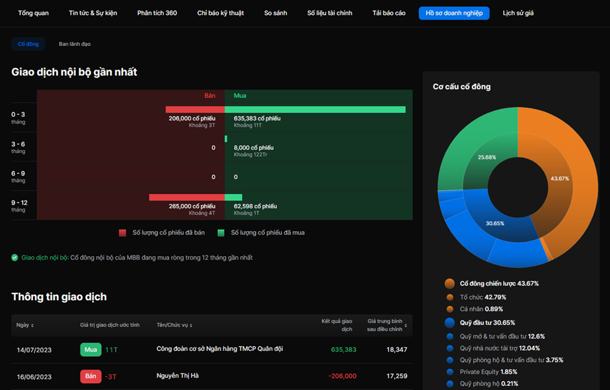Click the green 25.68% donut segment
The image size is (610, 390).
point(487,157)
